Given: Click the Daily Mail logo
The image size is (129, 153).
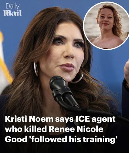Looking at the screenshot, I should pos(13,10).
